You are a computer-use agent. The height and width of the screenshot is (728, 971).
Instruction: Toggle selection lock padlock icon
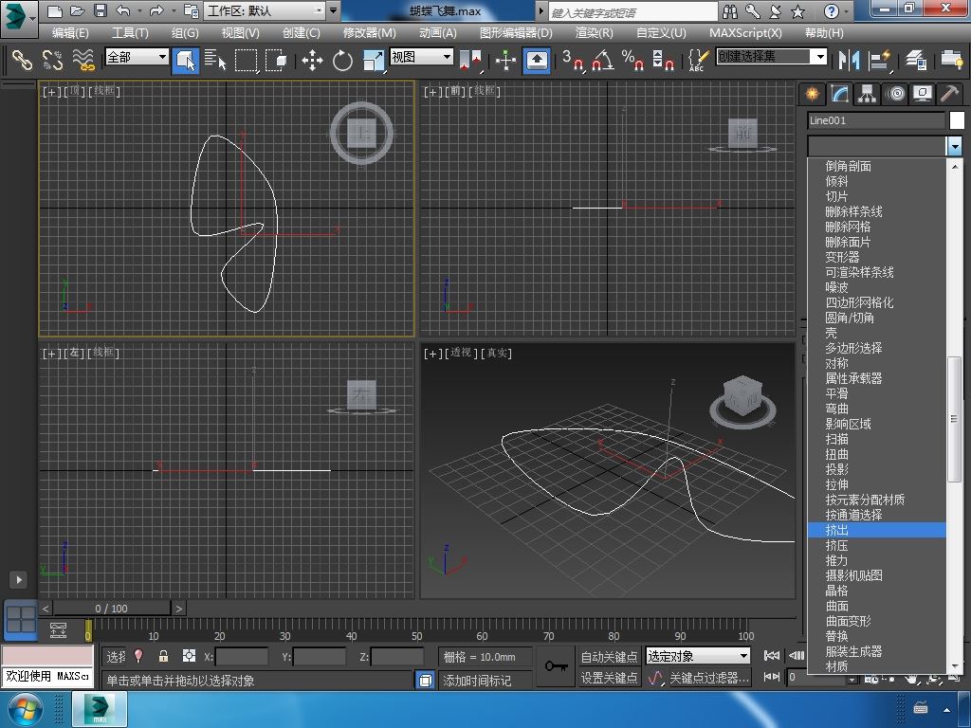pos(163,656)
